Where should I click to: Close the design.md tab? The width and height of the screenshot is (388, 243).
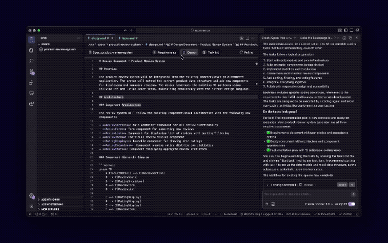click(x=112, y=38)
